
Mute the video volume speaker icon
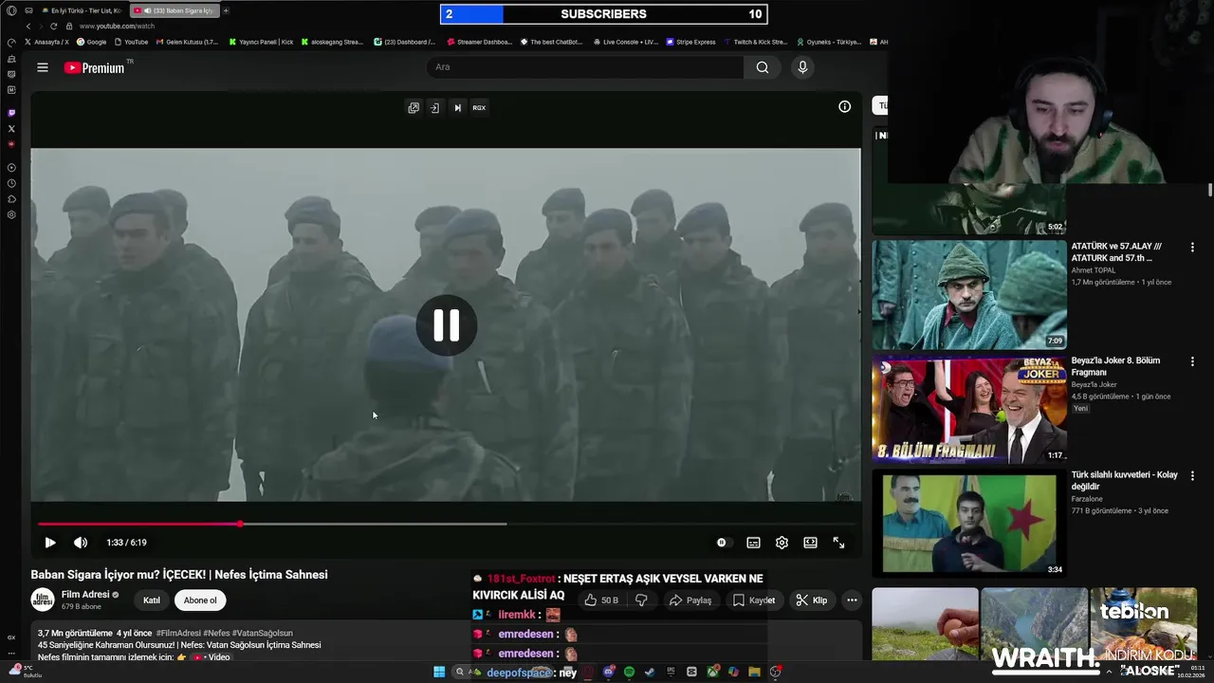(x=81, y=543)
